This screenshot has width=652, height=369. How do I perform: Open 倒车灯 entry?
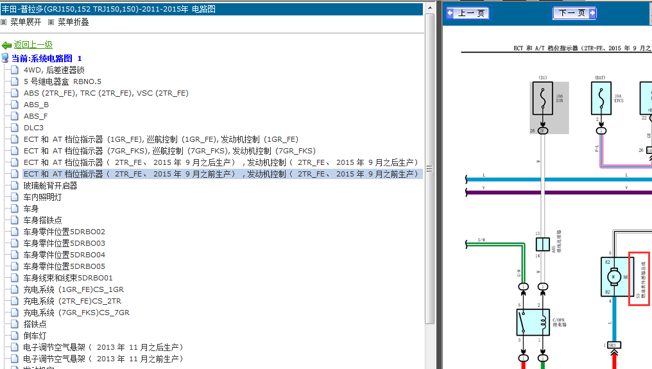point(35,336)
